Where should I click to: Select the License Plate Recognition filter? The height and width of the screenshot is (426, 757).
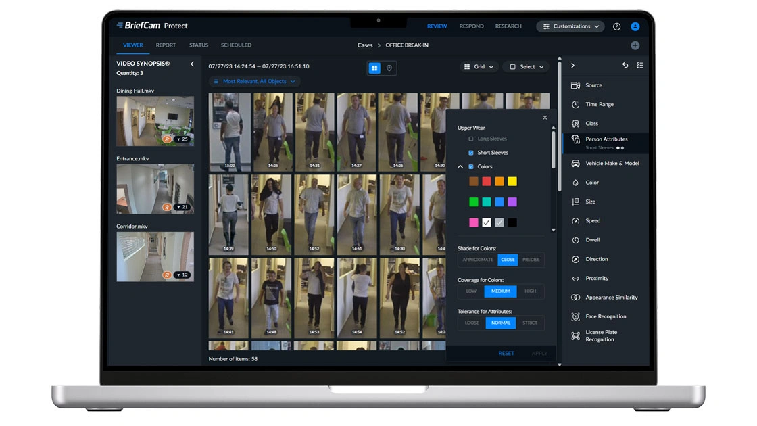point(600,336)
